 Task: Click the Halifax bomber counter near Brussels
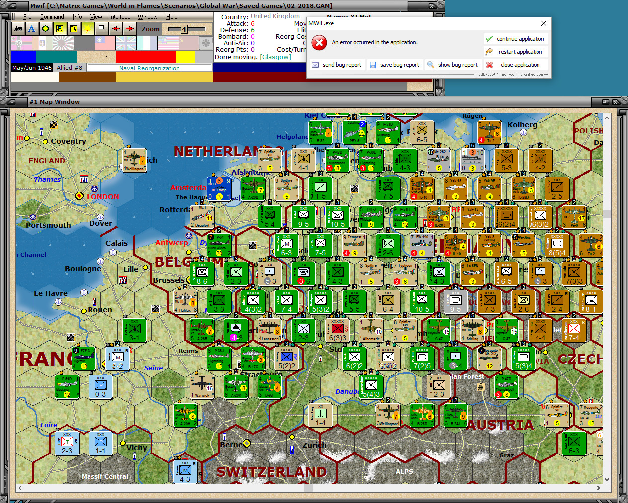pos(185,302)
